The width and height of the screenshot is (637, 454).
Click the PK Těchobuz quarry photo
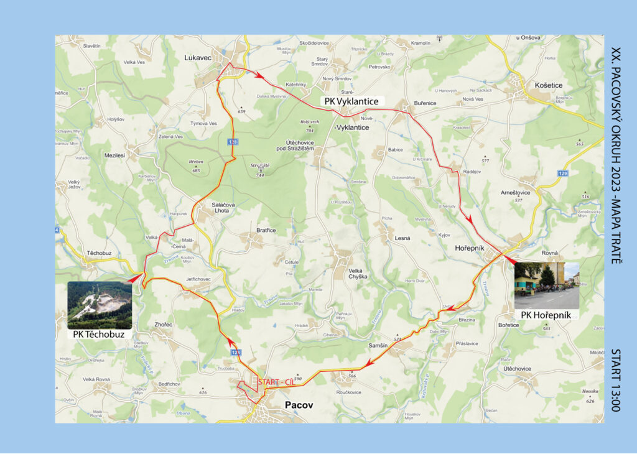pyautogui.click(x=100, y=305)
